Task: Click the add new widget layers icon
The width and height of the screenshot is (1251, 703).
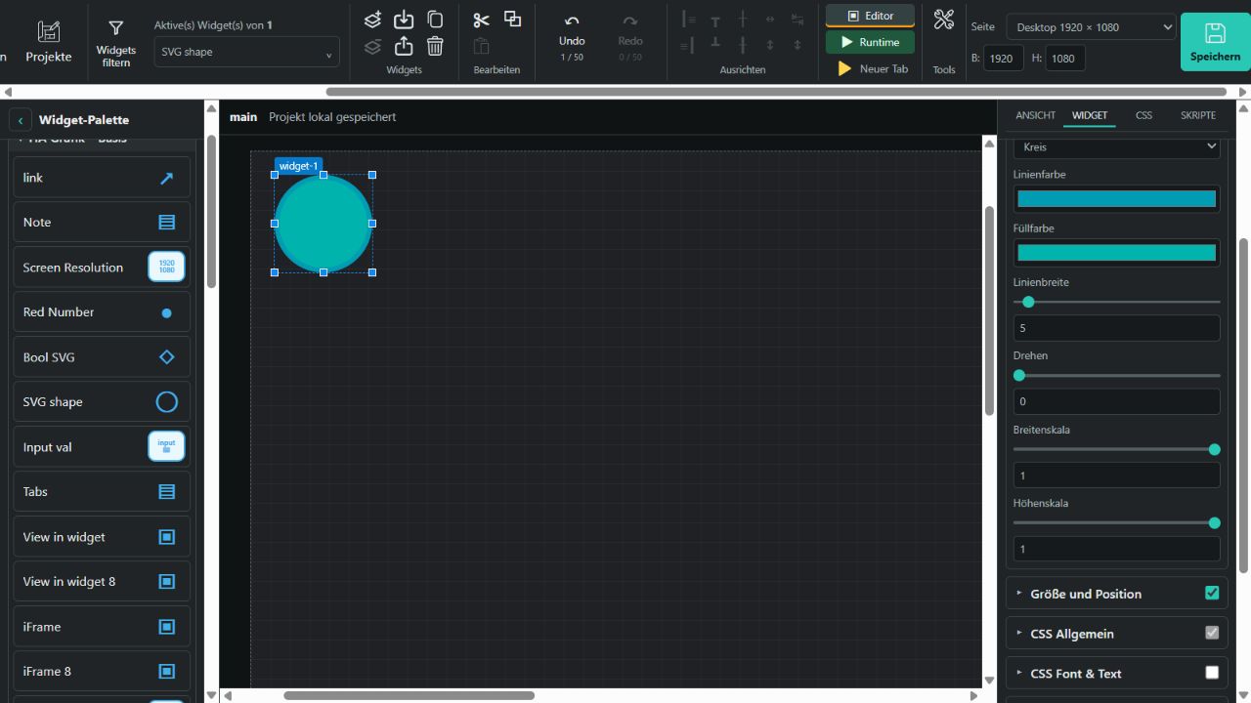Action: click(x=372, y=20)
